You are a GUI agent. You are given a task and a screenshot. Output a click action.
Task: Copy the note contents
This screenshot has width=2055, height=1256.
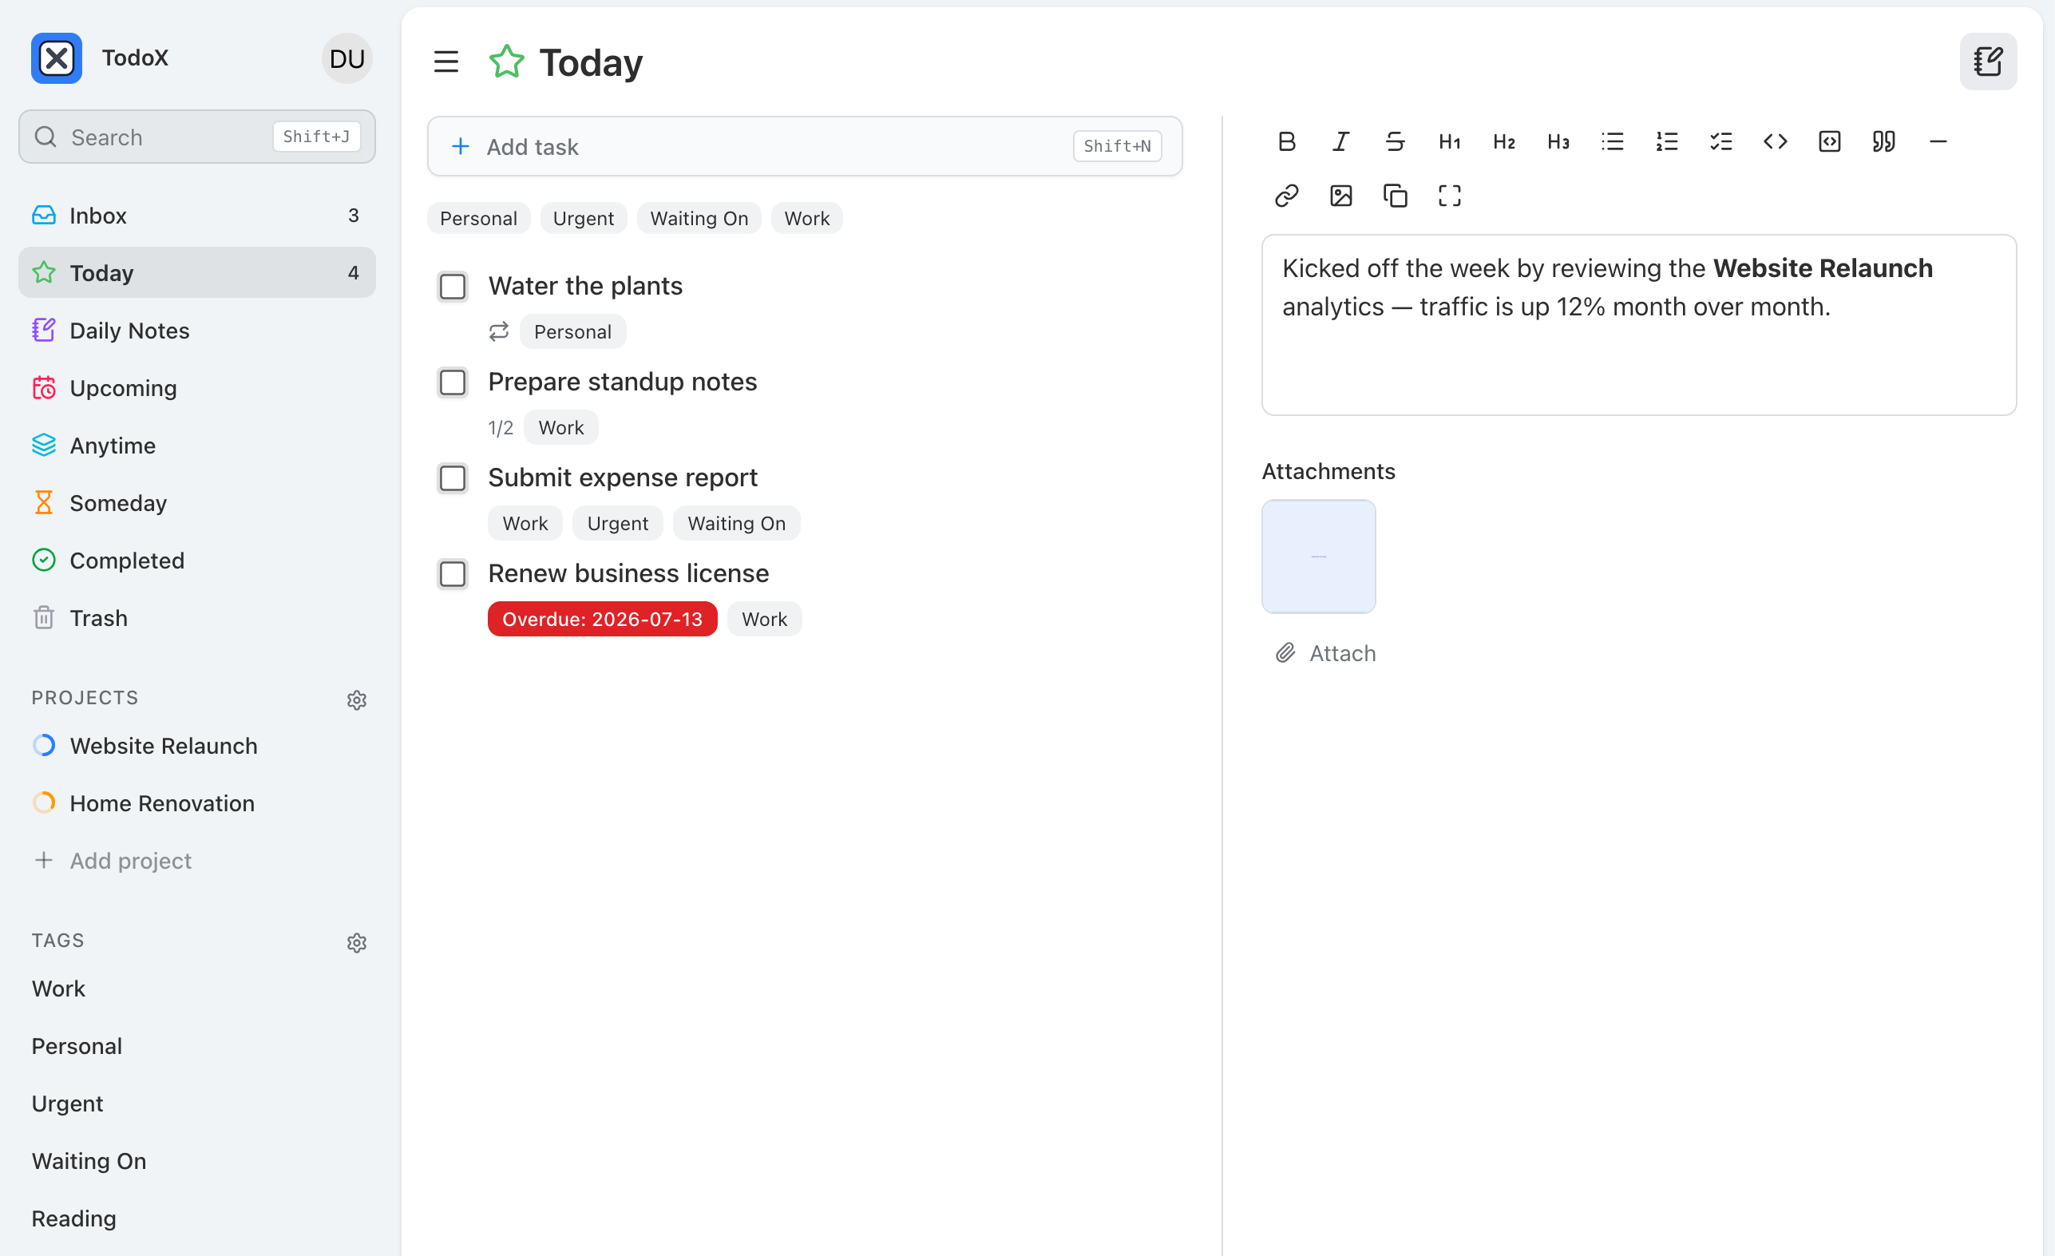(1395, 196)
